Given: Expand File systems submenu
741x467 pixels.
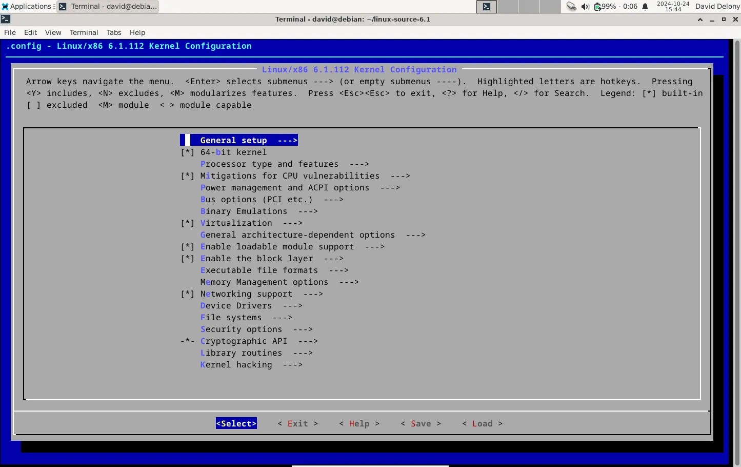Looking at the screenshot, I should click(246, 318).
